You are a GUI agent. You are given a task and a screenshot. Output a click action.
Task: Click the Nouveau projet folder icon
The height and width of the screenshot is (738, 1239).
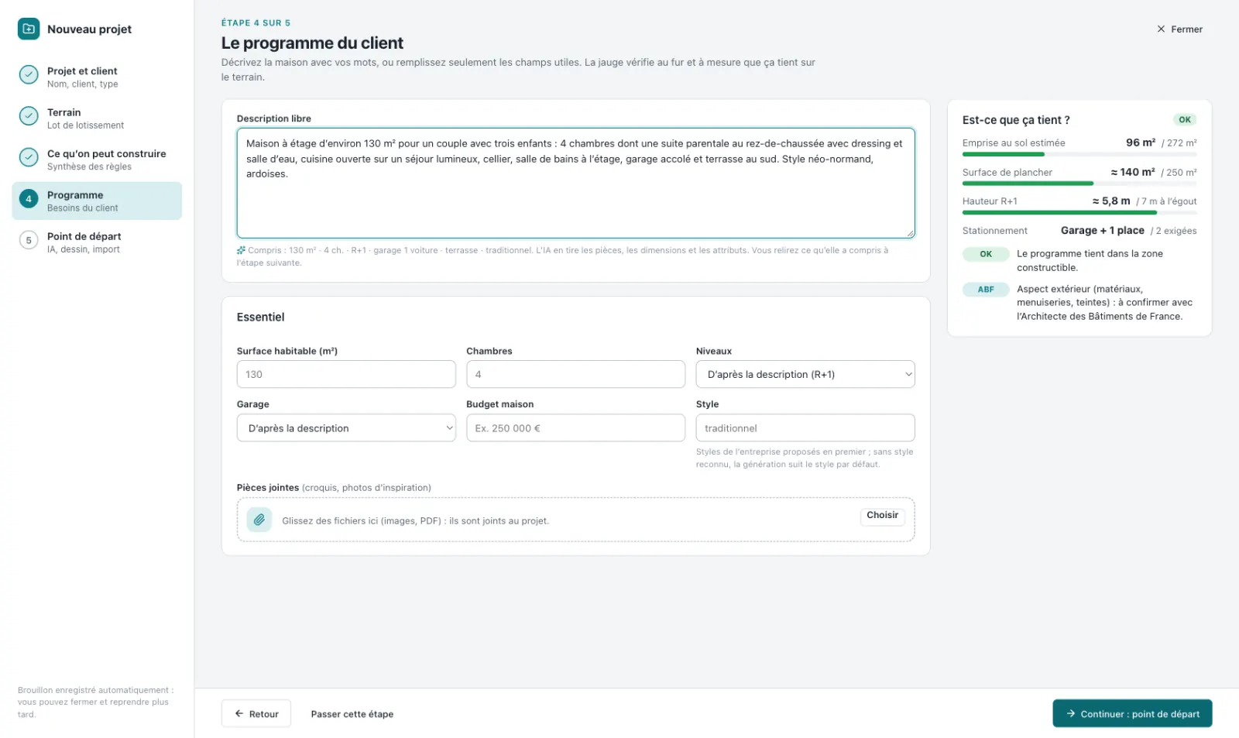pyautogui.click(x=29, y=29)
